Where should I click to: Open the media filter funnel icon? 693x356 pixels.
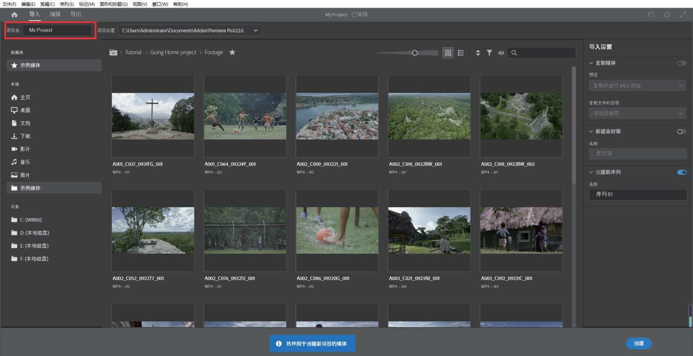(489, 53)
